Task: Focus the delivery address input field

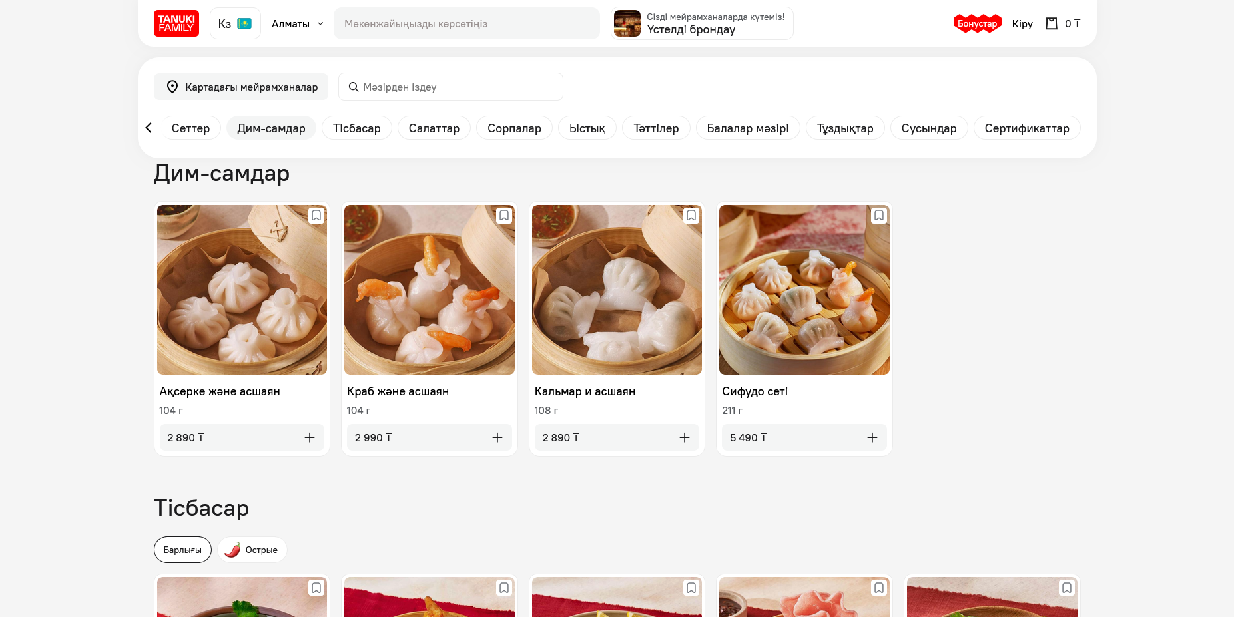Action: point(466,23)
